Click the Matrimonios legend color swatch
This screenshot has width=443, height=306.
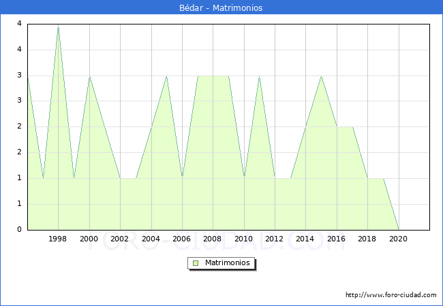tap(196, 263)
